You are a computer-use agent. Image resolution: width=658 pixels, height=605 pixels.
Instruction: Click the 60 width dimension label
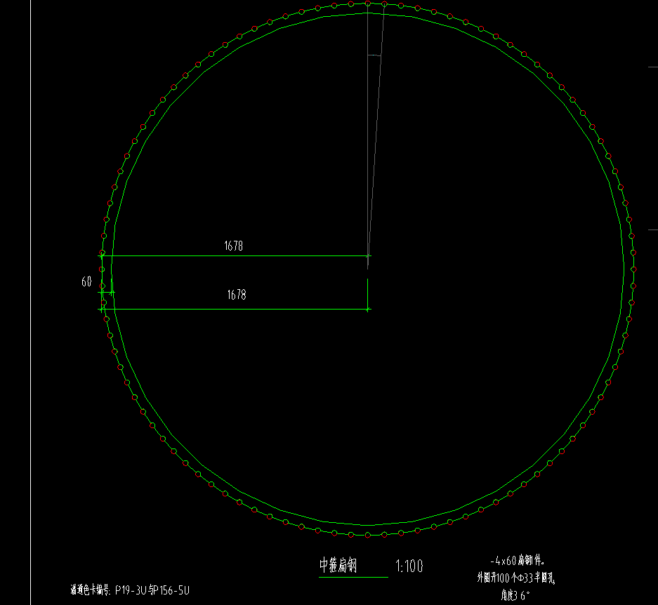86,281
